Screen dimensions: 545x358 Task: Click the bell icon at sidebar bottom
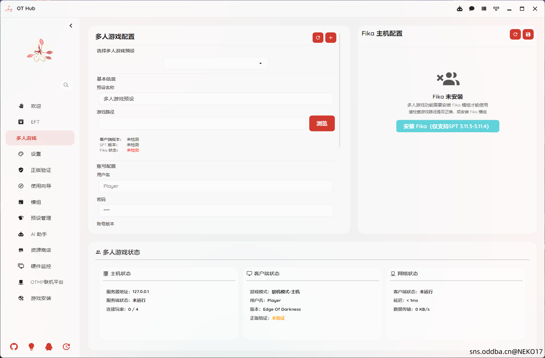tap(49, 347)
